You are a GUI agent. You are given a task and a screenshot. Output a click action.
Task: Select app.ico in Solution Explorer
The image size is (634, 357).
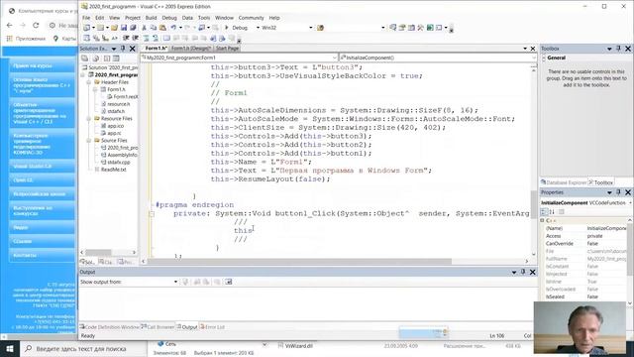pyautogui.click(x=116, y=126)
